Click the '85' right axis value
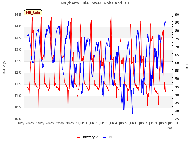Screen dimensions: 191x143 177,23
